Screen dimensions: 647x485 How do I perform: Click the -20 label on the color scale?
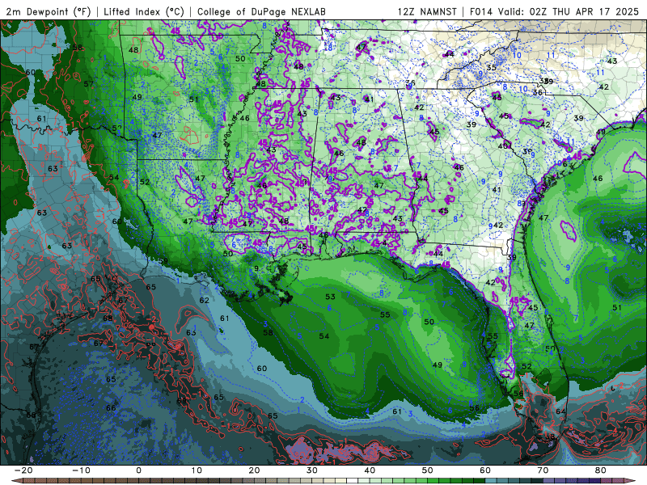[23, 470]
